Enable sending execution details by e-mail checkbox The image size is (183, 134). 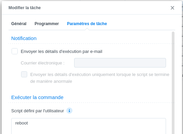click(x=15, y=51)
